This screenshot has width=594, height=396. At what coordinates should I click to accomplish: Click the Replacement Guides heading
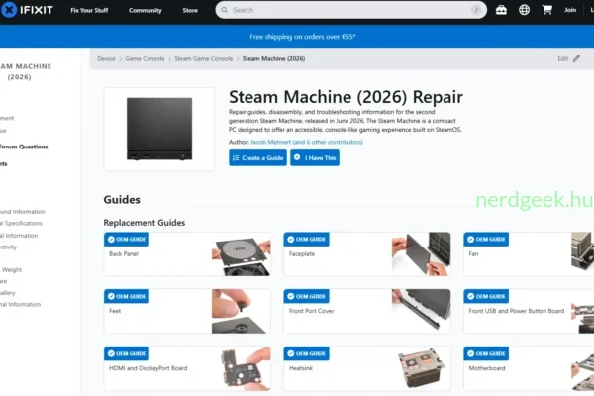coord(145,223)
